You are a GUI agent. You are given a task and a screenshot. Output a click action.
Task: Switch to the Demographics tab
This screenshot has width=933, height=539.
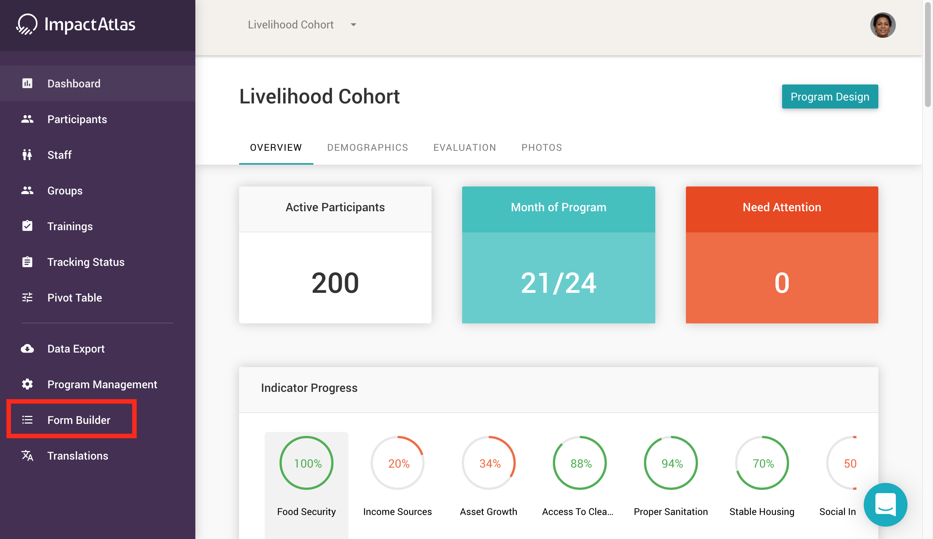click(x=367, y=147)
